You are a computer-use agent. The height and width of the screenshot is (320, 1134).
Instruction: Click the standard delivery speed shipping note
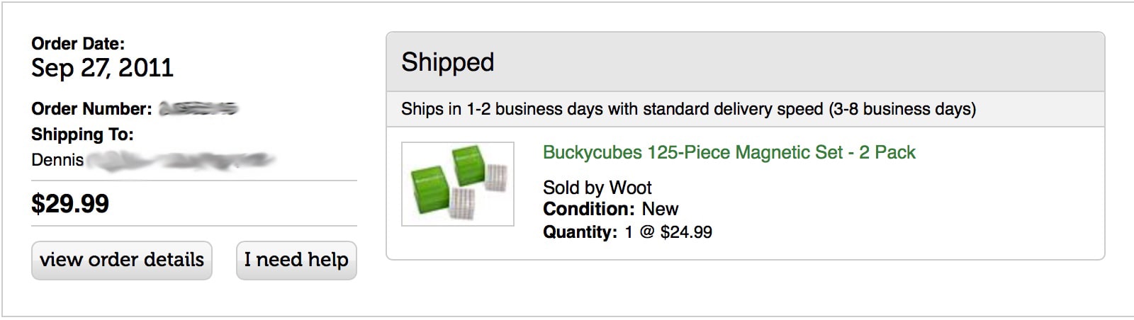(x=687, y=109)
